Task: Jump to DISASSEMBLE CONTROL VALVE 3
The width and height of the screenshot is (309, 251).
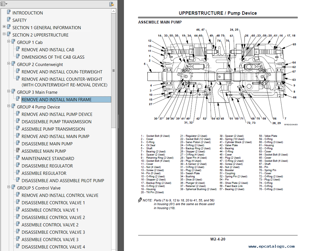Action: pyautogui.click(x=53, y=232)
